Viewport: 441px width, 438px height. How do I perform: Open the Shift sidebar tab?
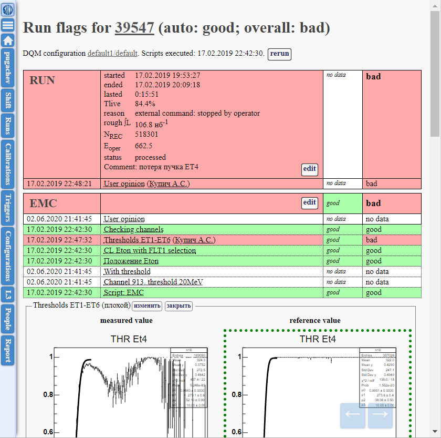pos(8,99)
